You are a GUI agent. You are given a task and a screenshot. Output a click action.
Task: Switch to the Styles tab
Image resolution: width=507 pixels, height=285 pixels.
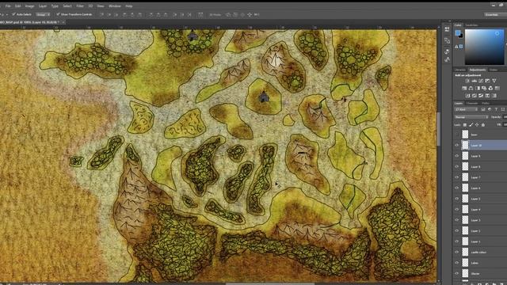(494, 70)
